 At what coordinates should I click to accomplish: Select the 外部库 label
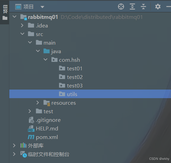(x=36, y=145)
